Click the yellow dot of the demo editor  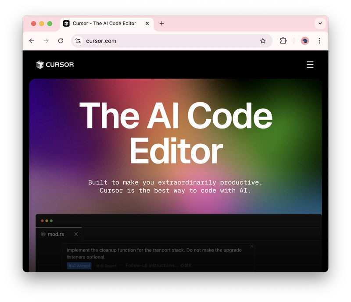point(47,221)
